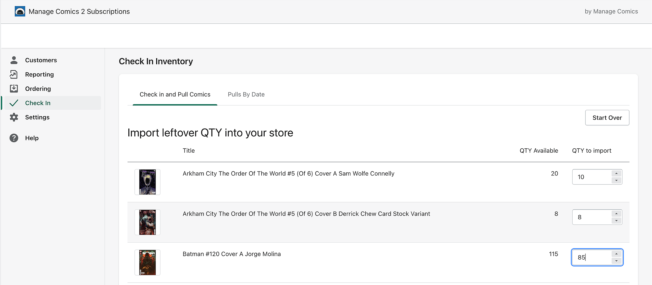The height and width of the screenshot is (285, 652).
Task: Click Arkham City Cover A thumbnail
Action: coord(147,182)
